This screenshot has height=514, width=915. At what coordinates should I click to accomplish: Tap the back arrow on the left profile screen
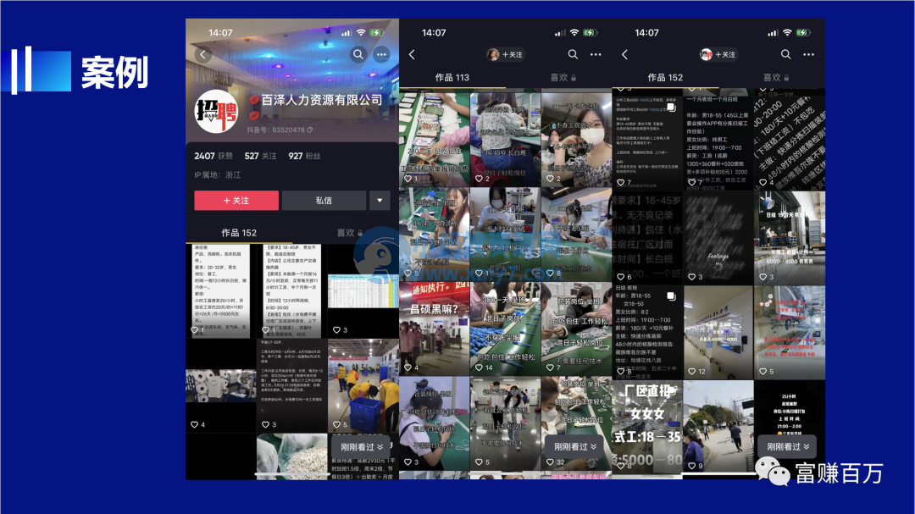point(202,53)
